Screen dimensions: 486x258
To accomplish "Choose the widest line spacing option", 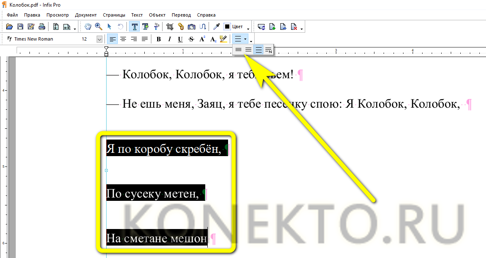I will click(258, 50).
